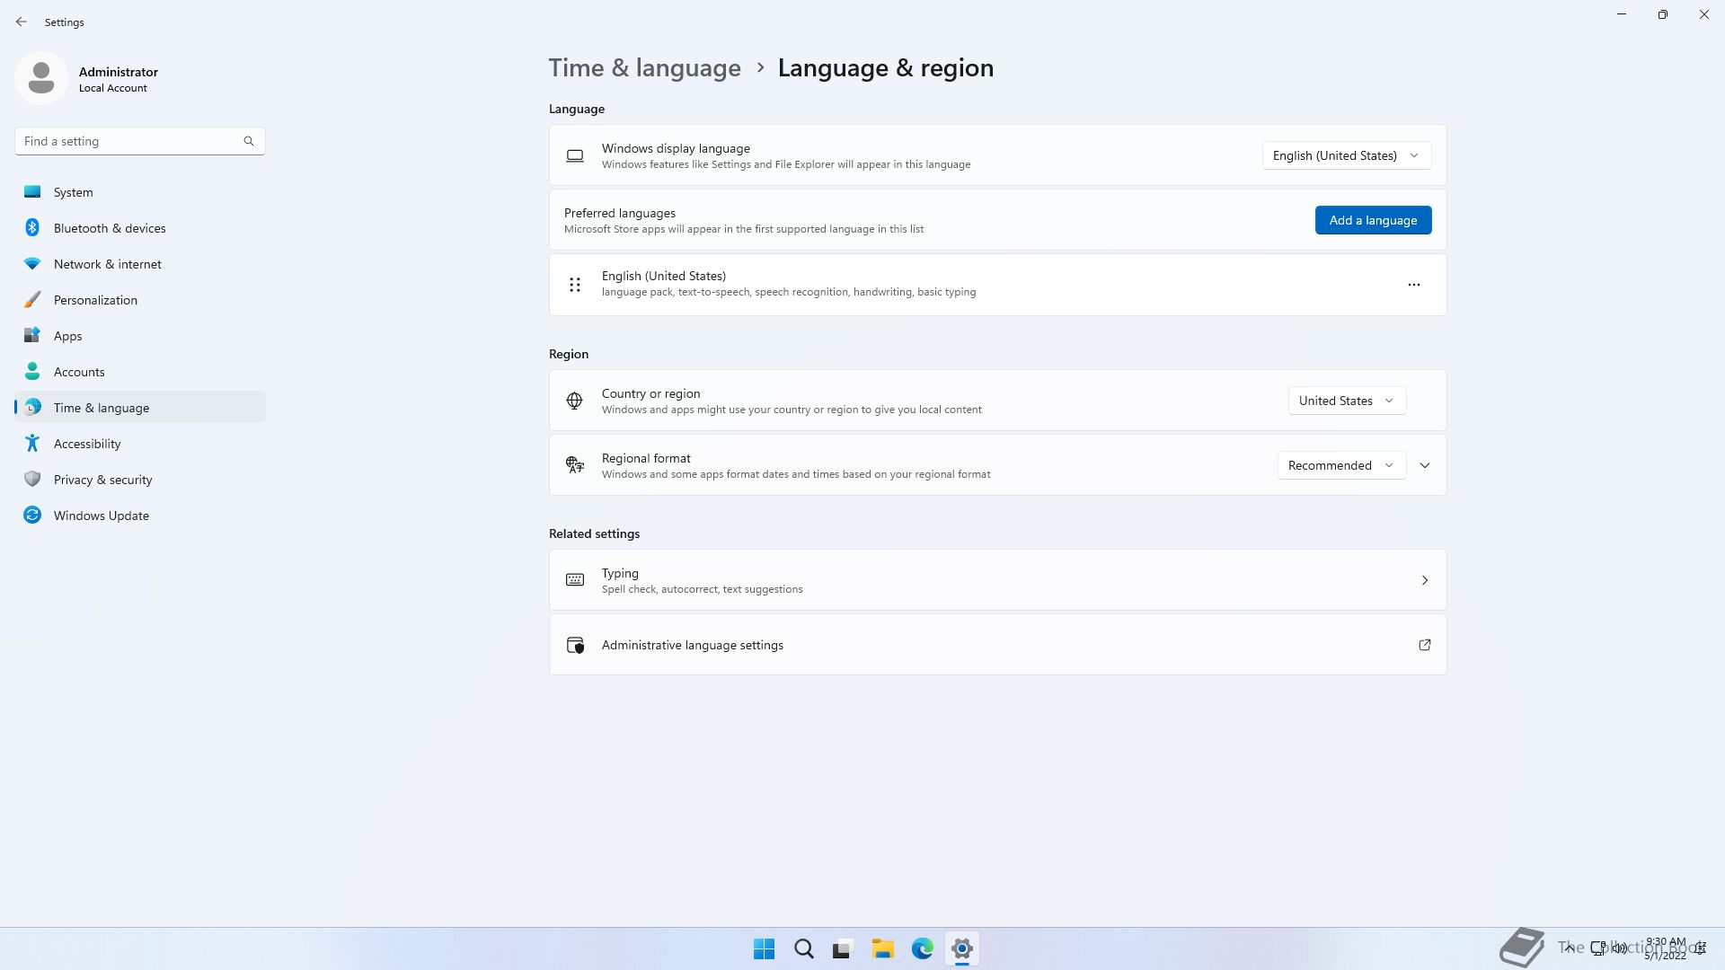Click the back arrow in Settings
The height and width of the screenshot is (970, 1725).
22,22
